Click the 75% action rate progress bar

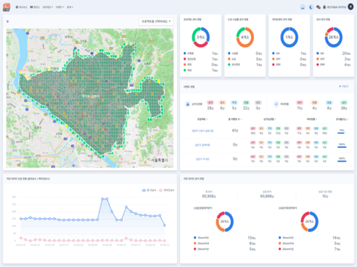tap(342, 133)
